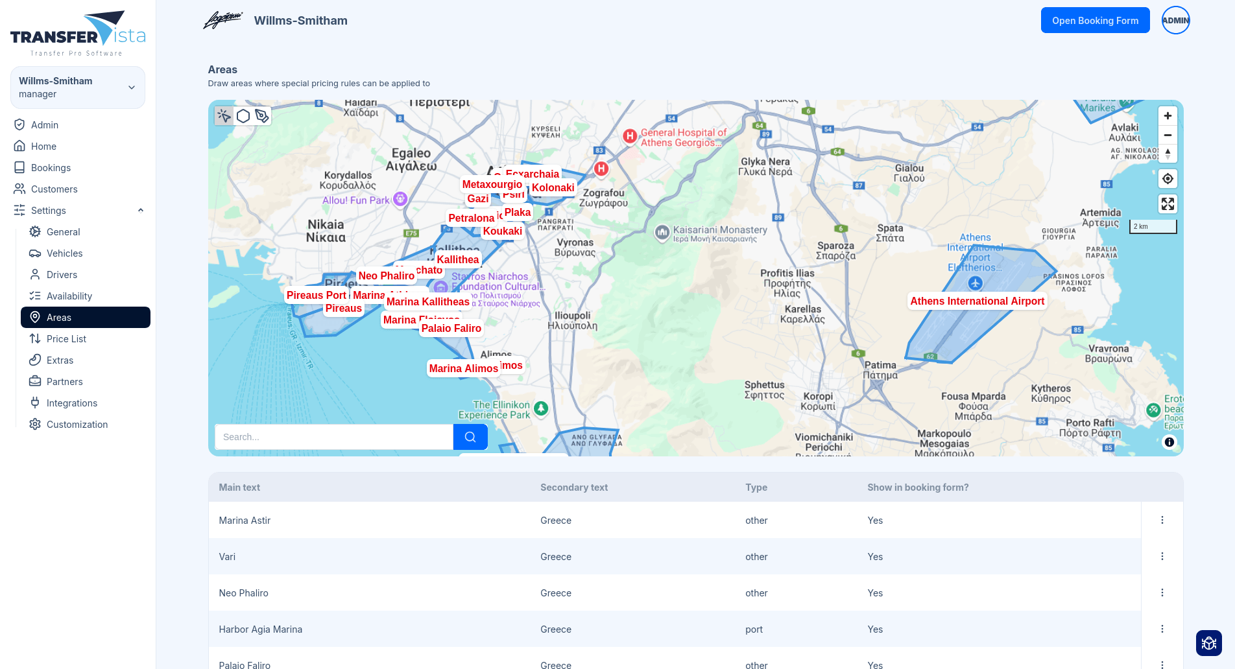Click the Vari table cell
This screenshot has height=669, width=1235.
[227, 556]
